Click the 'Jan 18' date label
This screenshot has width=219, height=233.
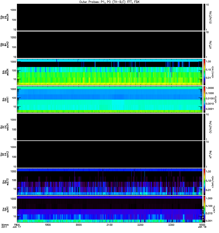[202, 227]
